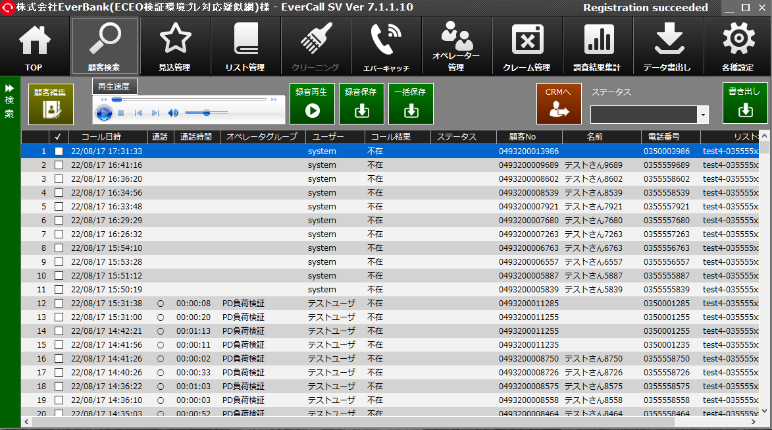Stop audio playback in player
The image size is (772, 430).
click(x=121, y=113)
